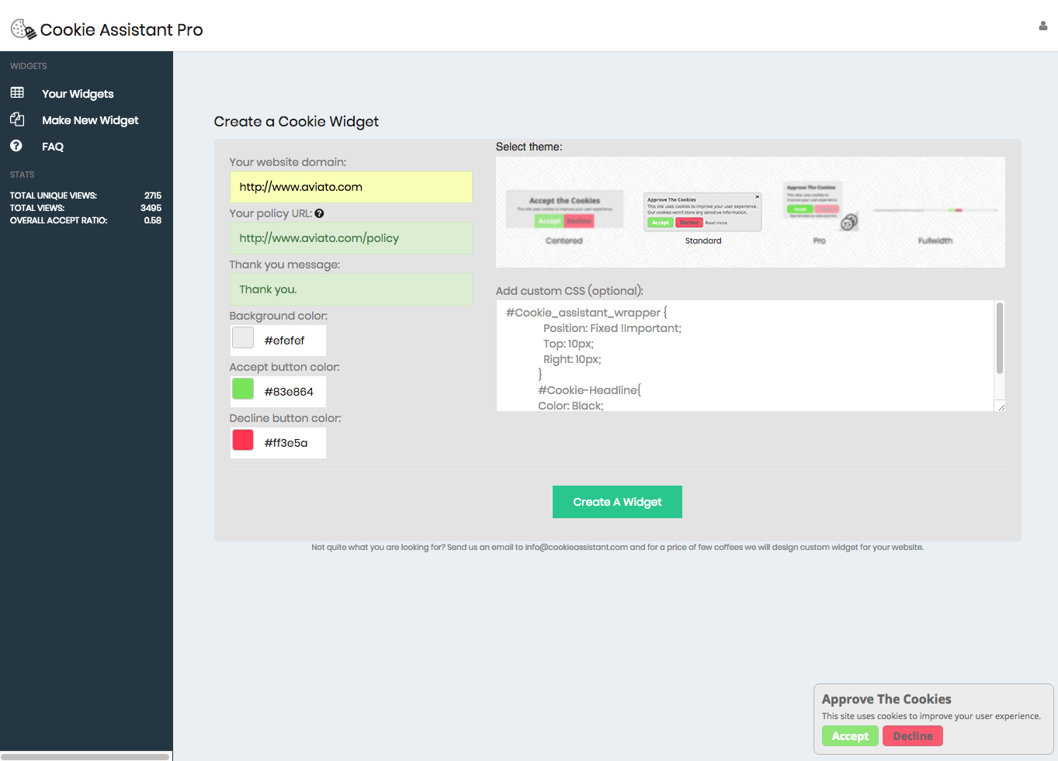Open the background color swatch
Image resolution: width=1058 pixels, height=761 pixels.
tap(243, 337)
